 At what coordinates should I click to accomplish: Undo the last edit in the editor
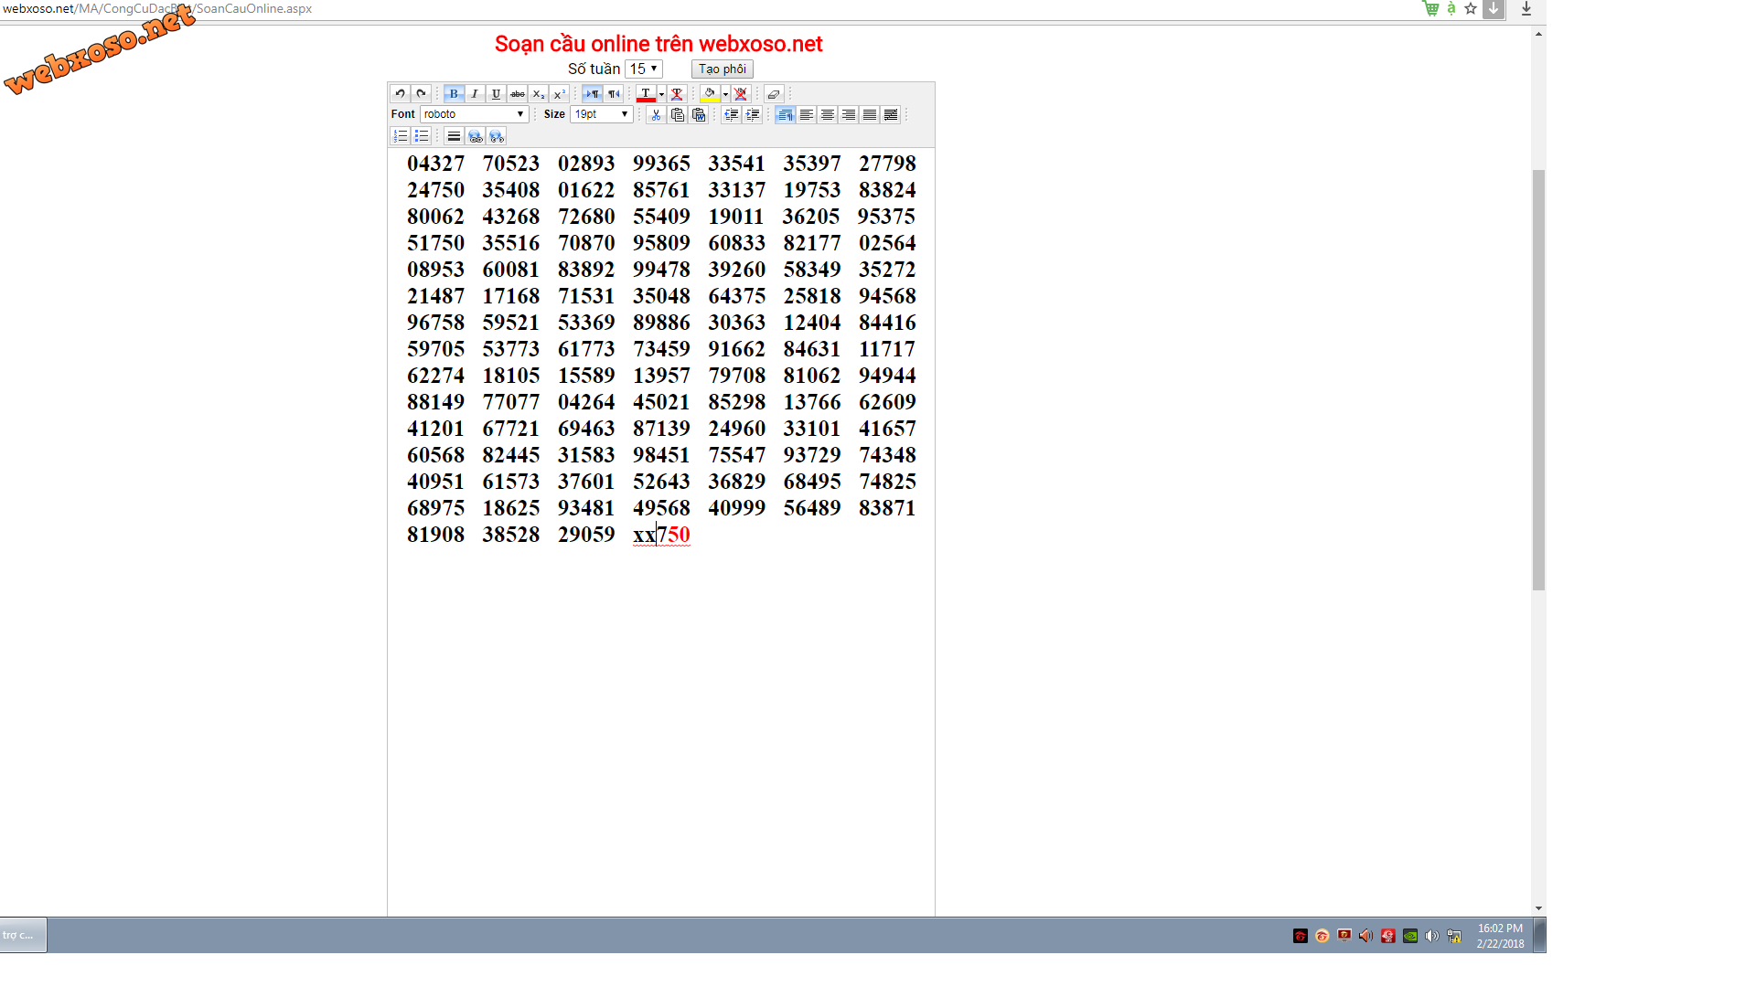400,94
